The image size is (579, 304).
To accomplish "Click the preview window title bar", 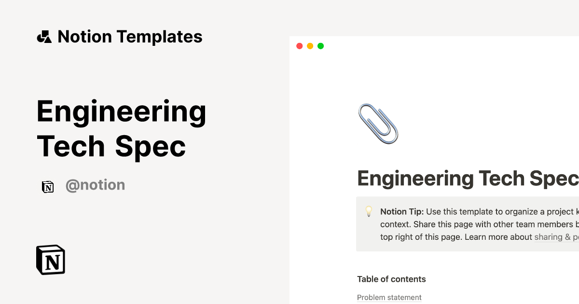I will click(x=434, y=46).
